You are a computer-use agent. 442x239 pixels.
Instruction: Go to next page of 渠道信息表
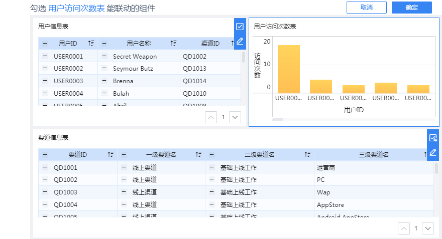point(428,228)
